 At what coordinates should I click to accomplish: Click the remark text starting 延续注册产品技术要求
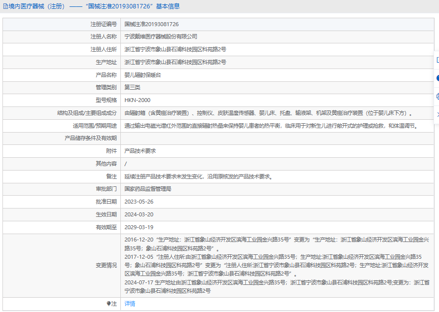click(199, 176)
